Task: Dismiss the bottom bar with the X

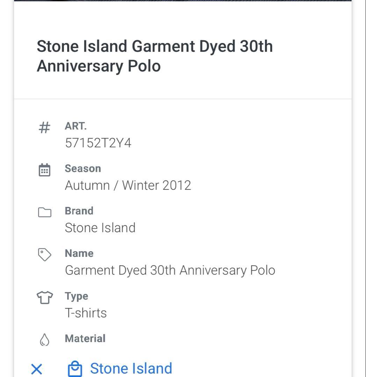Action: [x=36, y=369]
